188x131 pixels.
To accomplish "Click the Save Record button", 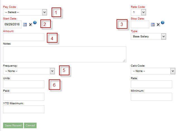I will tap(13, 125).
